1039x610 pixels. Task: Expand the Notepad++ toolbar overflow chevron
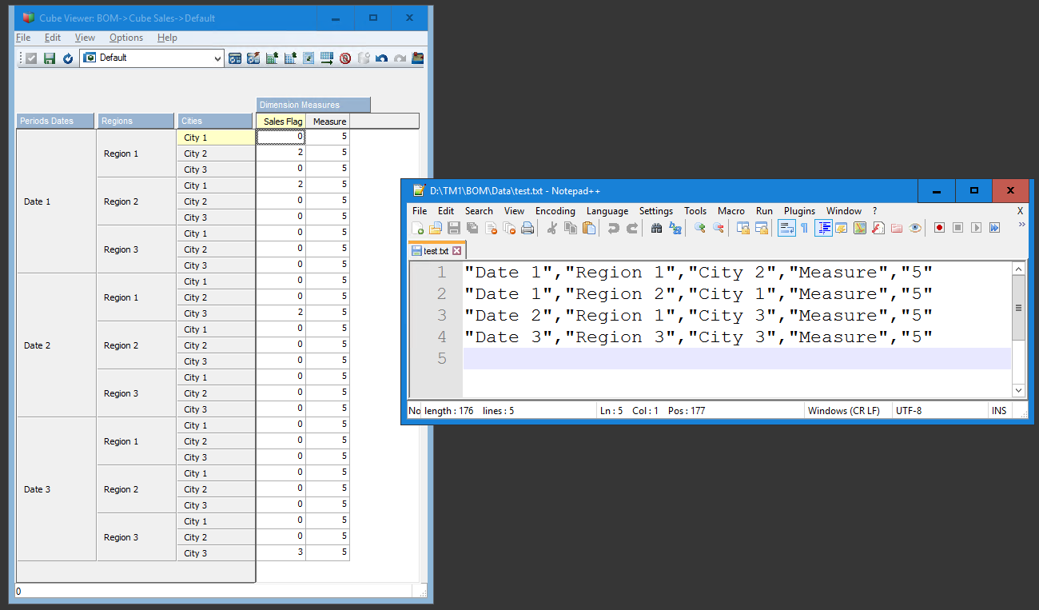(x=1021, y=225)
